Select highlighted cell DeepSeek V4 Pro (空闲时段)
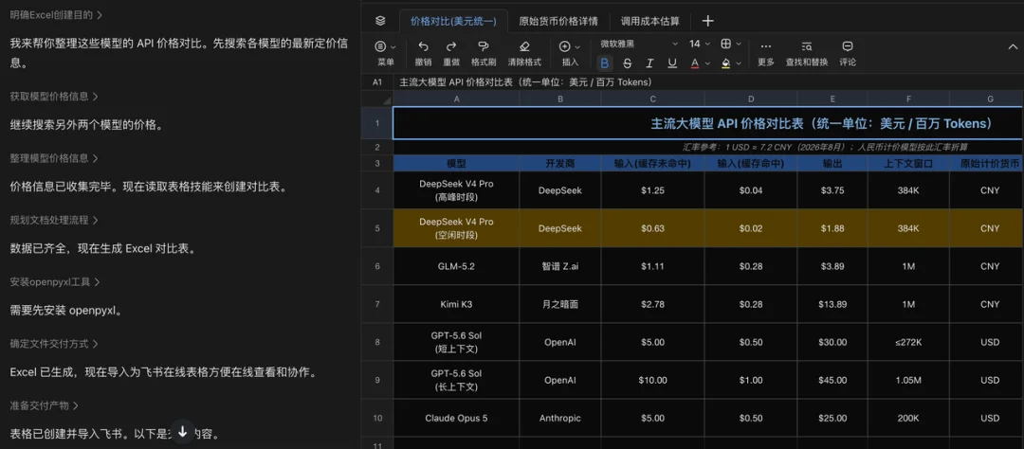 click(x=456, y=228)
